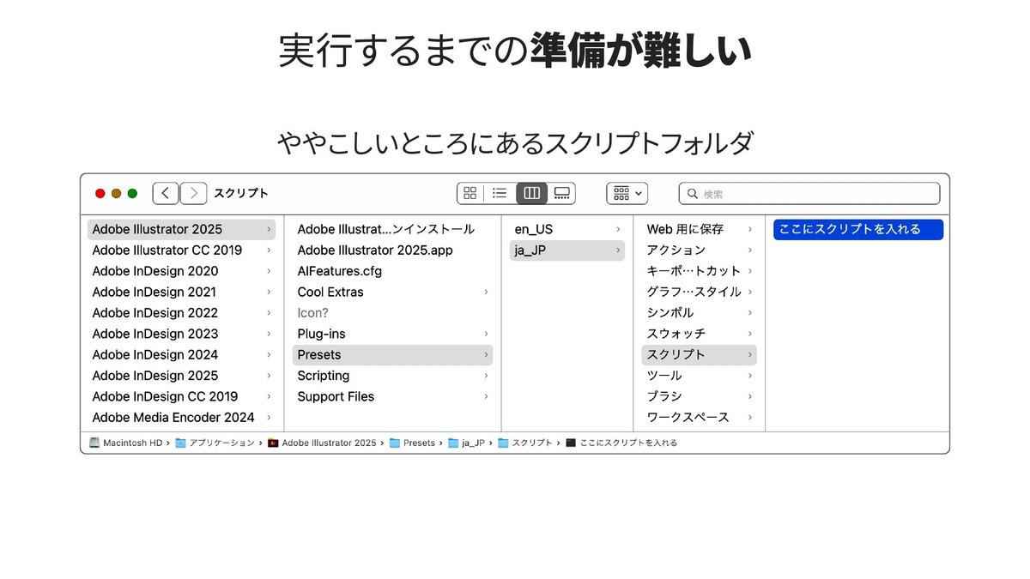Select Adobe Media Encoder 2024 folder
Image resolution: width=1030 pixels, height=579 pixels.
[x=181, y=417]
